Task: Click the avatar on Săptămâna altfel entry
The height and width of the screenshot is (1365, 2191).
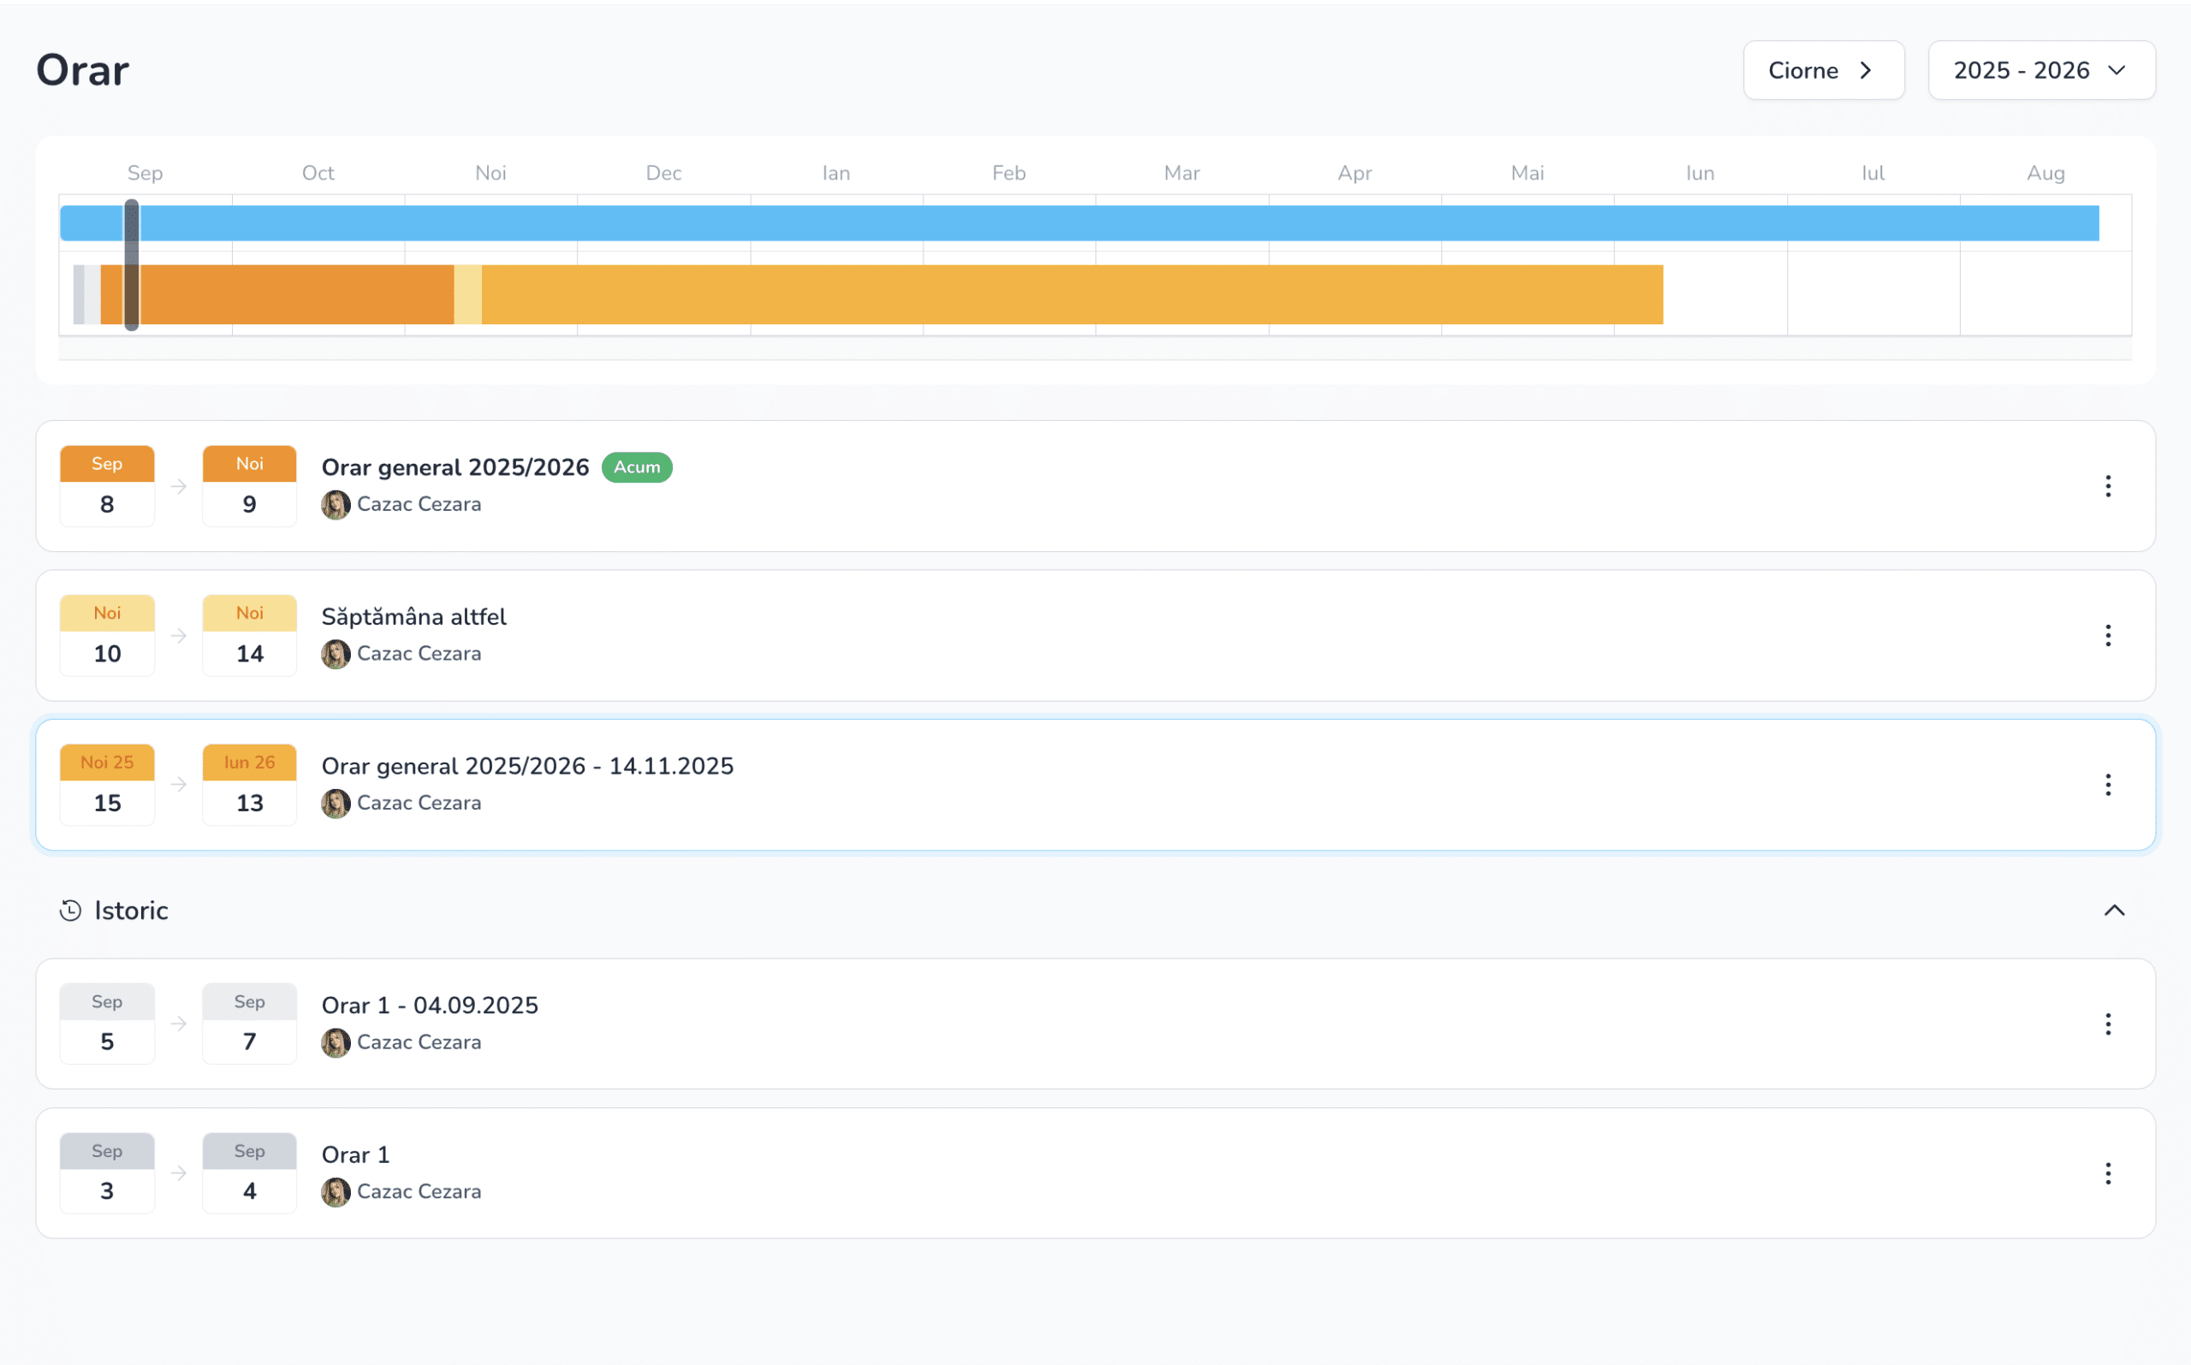Action: [335, 655]
